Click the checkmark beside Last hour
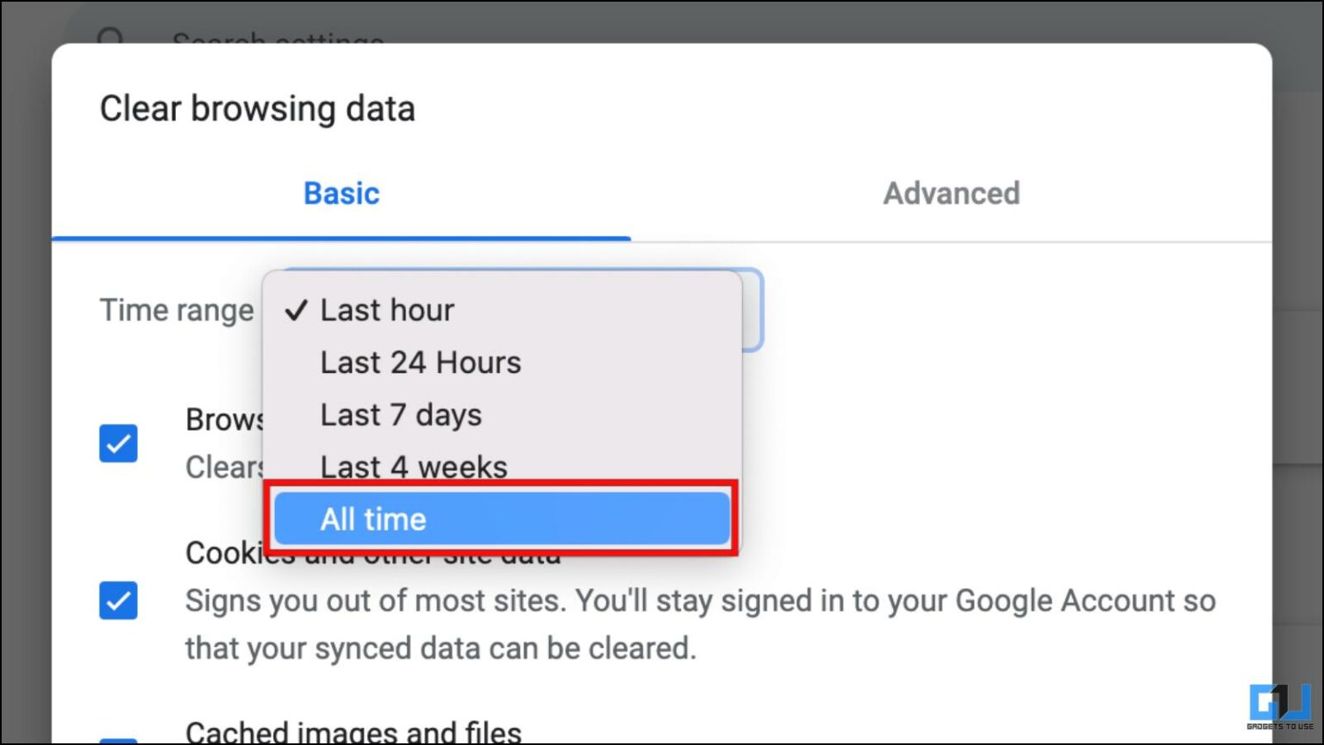 pos(296,310)
